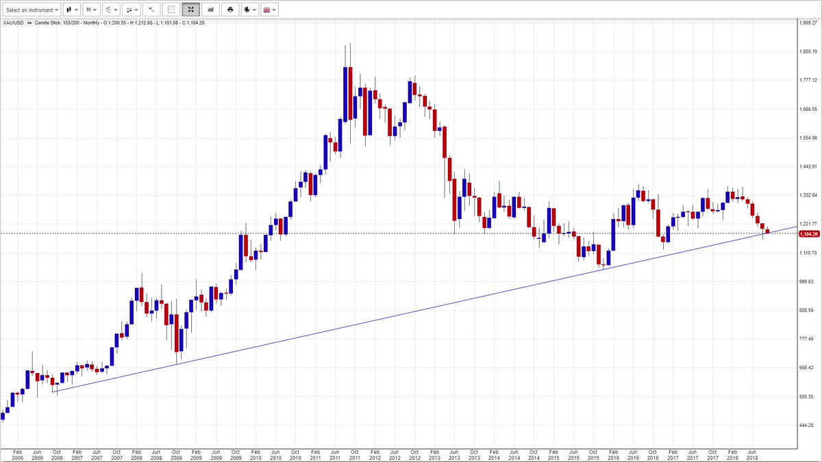
Task: Click the 1,221.77 price axis label
Action: tap(808, 224)
